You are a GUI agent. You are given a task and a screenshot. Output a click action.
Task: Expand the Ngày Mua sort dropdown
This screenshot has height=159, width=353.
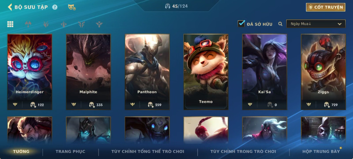pyautogui.click(x=316, y=24)
